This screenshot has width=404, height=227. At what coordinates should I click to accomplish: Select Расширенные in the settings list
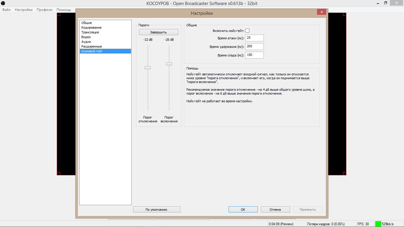105,46
